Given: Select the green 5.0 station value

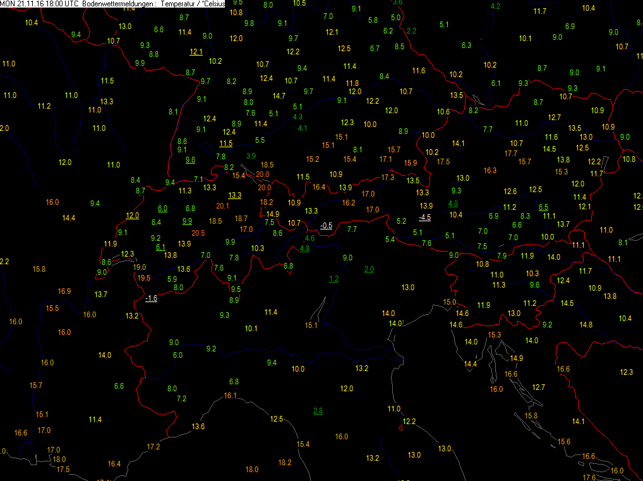Looking at the screenshot, I should pyautogui.click(x=396, y=18).
